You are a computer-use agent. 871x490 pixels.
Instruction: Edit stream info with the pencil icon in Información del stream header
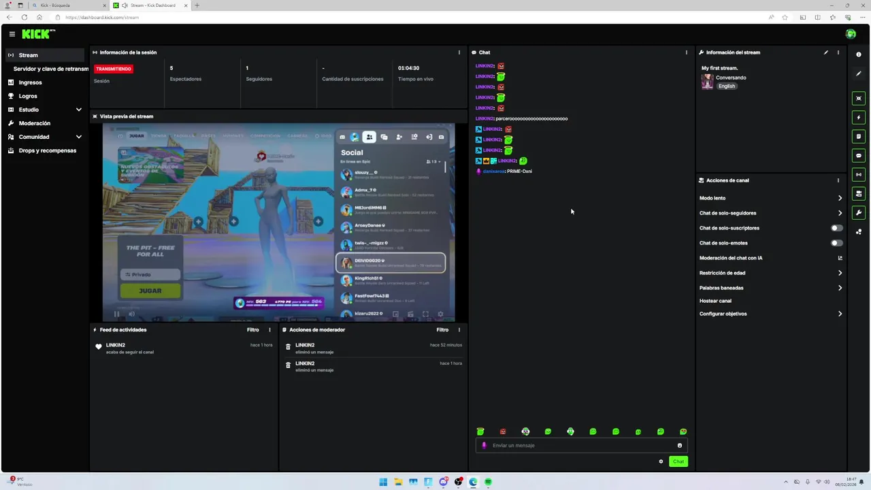click(x=826, y=52)
